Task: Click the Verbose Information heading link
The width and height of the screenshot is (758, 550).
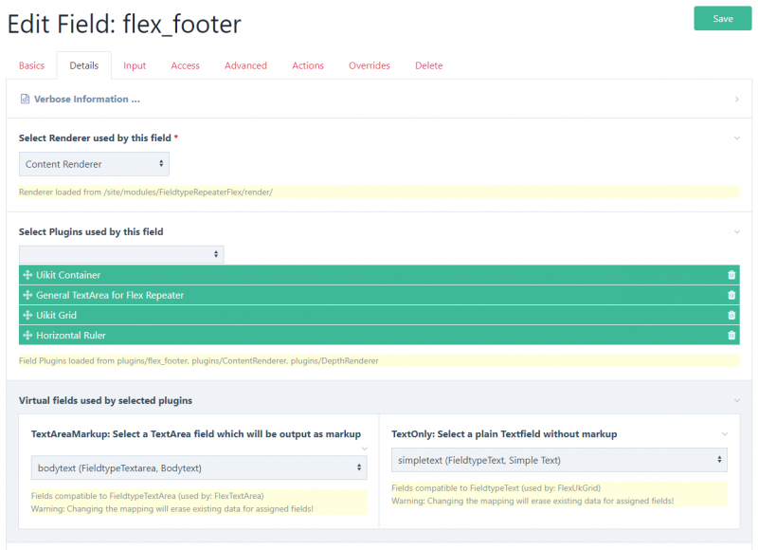Action: coord(87,100)
